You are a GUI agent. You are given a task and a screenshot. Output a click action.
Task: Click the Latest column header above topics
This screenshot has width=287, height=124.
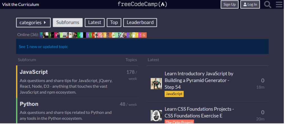tap(153, 60)
